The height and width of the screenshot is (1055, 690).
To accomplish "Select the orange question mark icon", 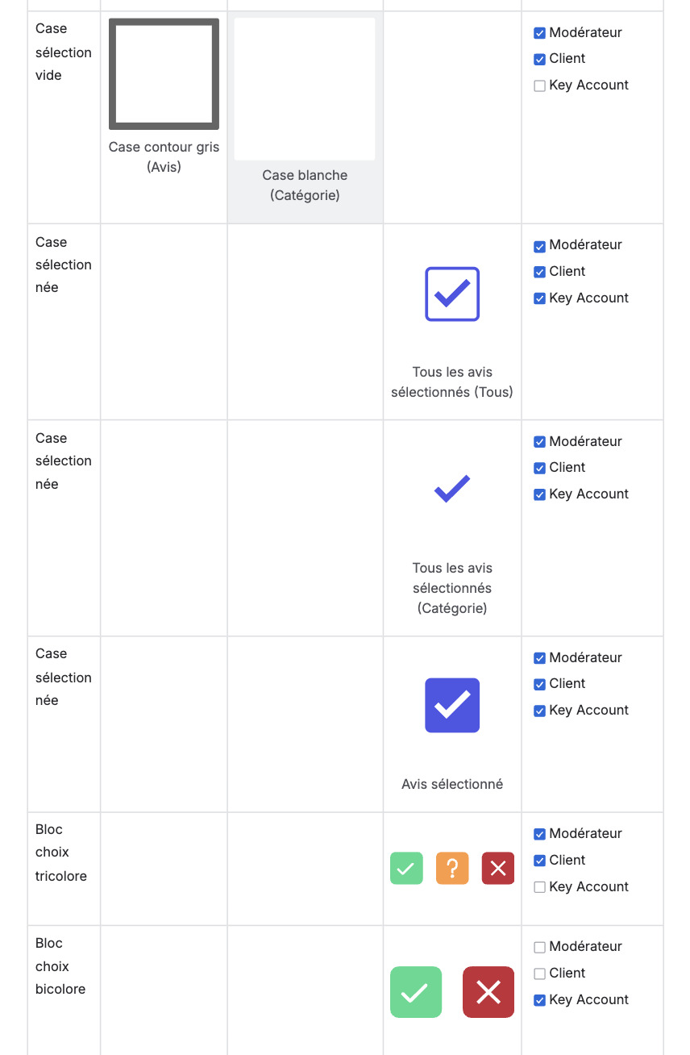I will tap(452, 868).
